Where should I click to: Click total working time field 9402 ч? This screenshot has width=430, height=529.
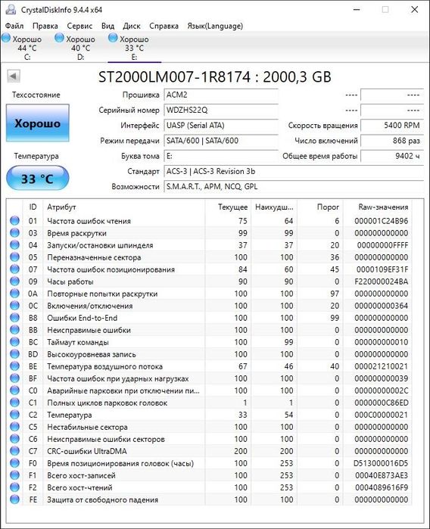(x=392, y=156)
